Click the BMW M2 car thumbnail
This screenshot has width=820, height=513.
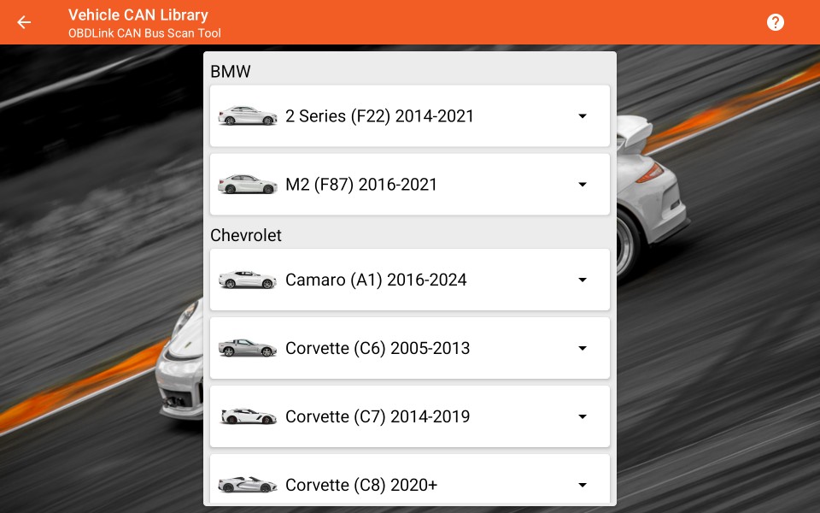(248, 185)
